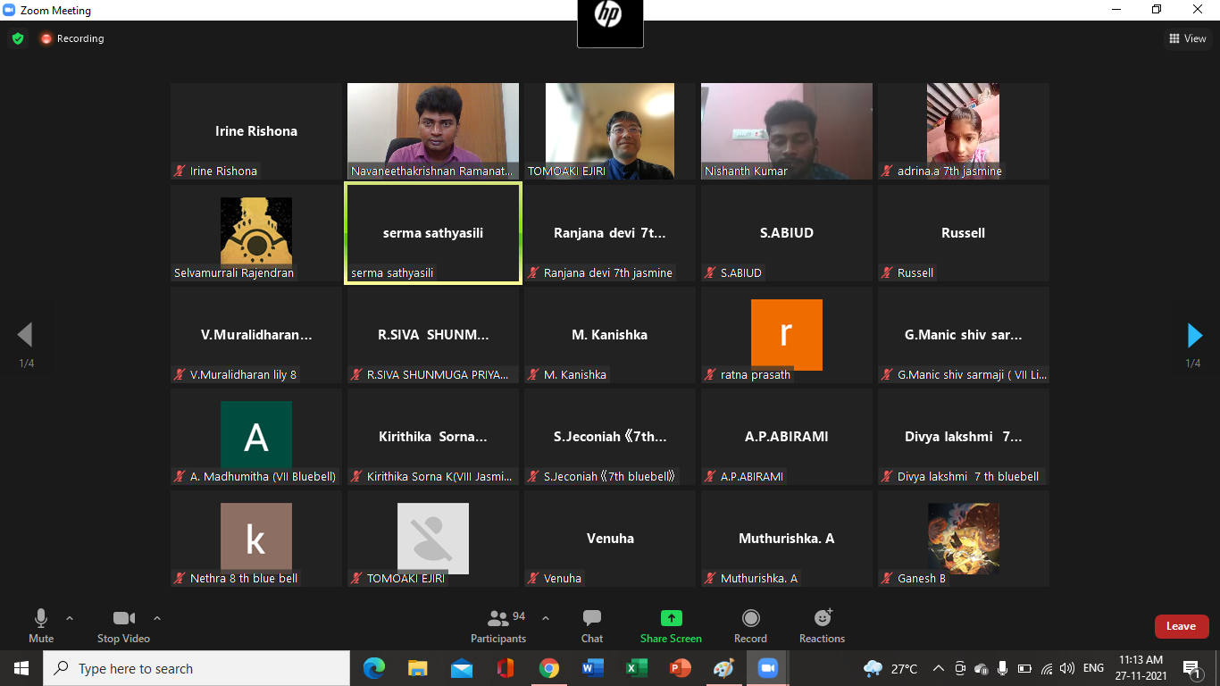Open the Chat panel
Screen dimensions: 1220x686
pos(591,625)
